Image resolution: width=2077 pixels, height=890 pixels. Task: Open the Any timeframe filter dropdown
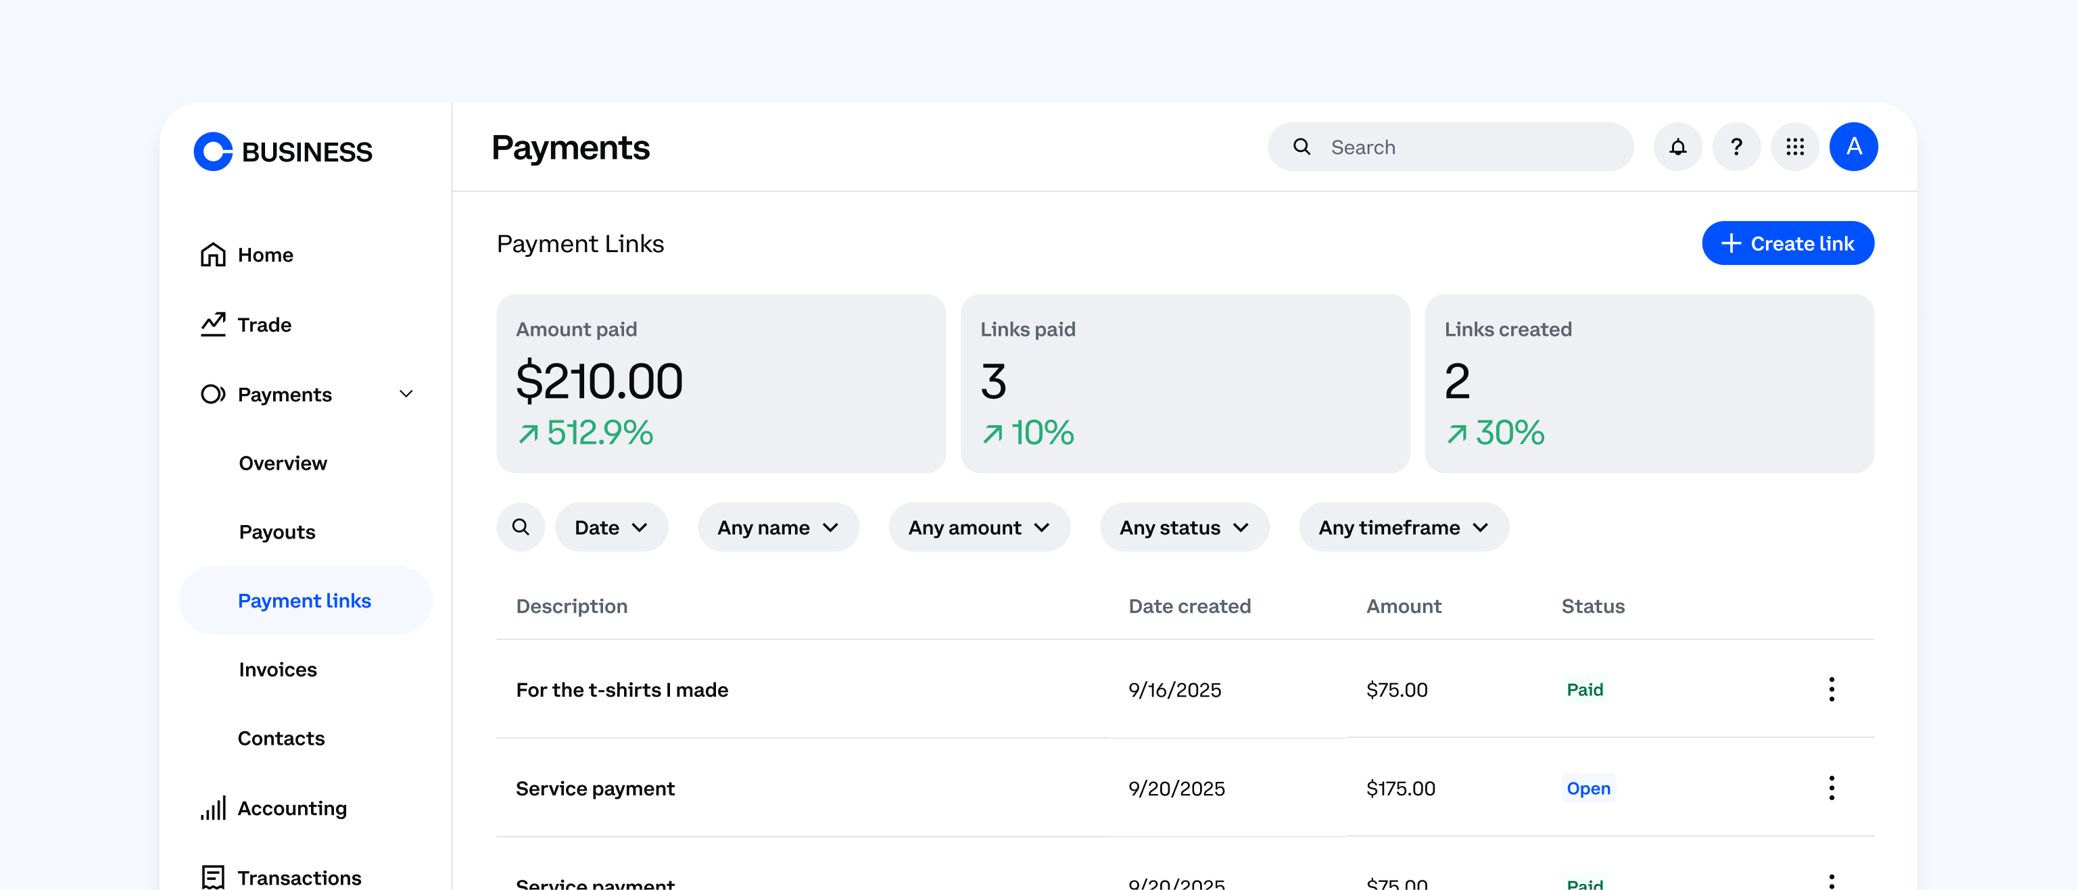tap(1403, 526)
